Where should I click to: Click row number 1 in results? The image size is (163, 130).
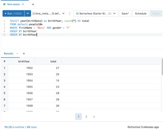click(x=4, y=68)
